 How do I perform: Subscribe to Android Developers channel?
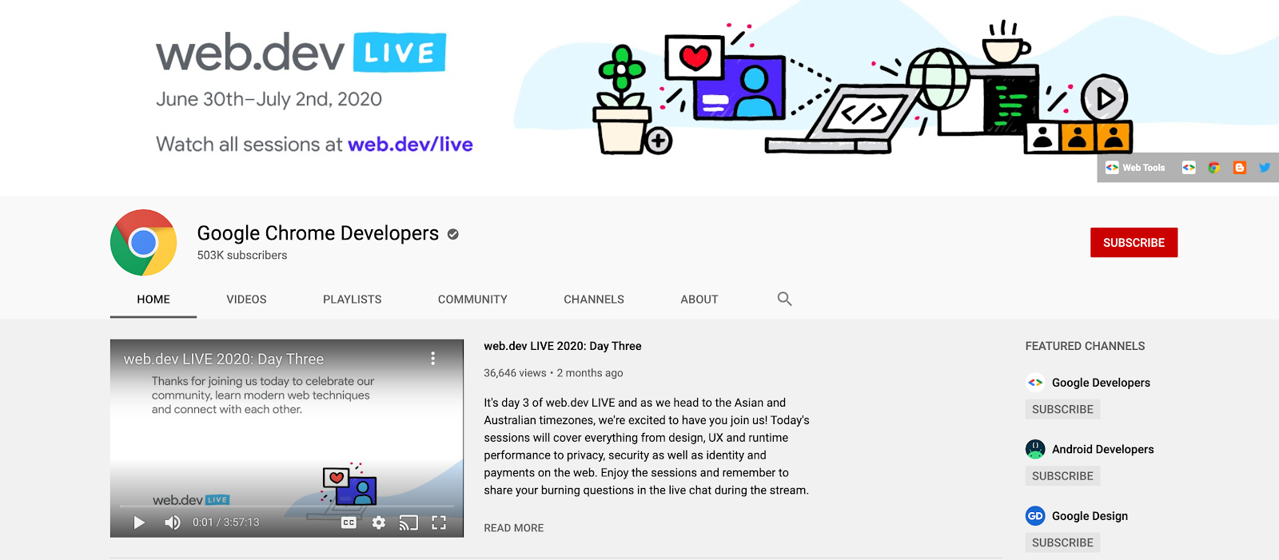click(x=1062, y=476)
